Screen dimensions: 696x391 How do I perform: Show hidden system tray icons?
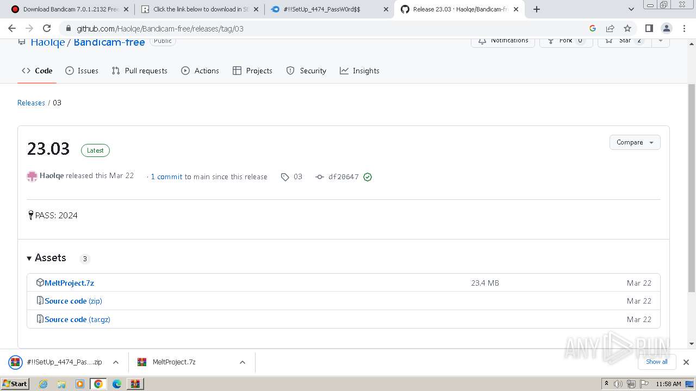[606, 384]
